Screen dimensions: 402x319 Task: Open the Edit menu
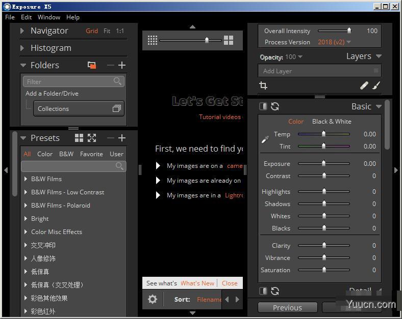pyautogui.click(x=26, y=17)
